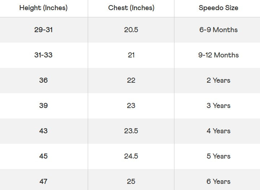Viewport: 260px width, 190px height.
Task: Select the height 47 cell
Action: (x=43, y=181)
